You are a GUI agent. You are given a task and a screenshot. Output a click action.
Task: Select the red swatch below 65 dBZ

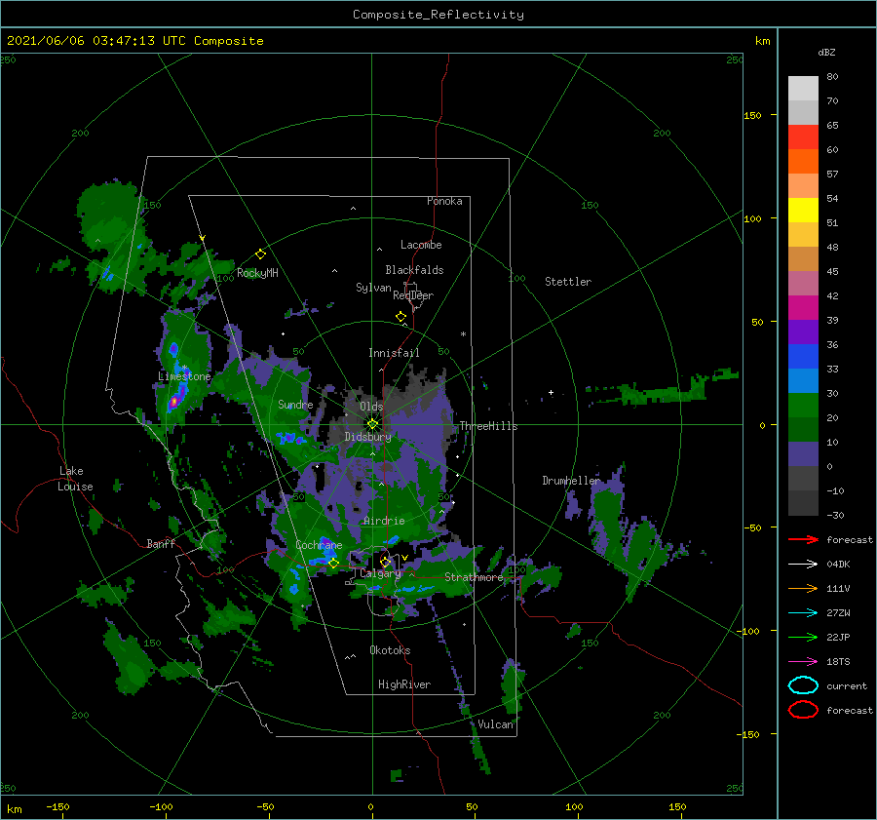pos(803,137)
